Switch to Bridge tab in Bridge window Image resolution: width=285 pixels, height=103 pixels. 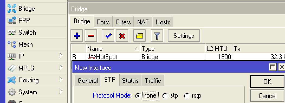(x=82, y=21)
